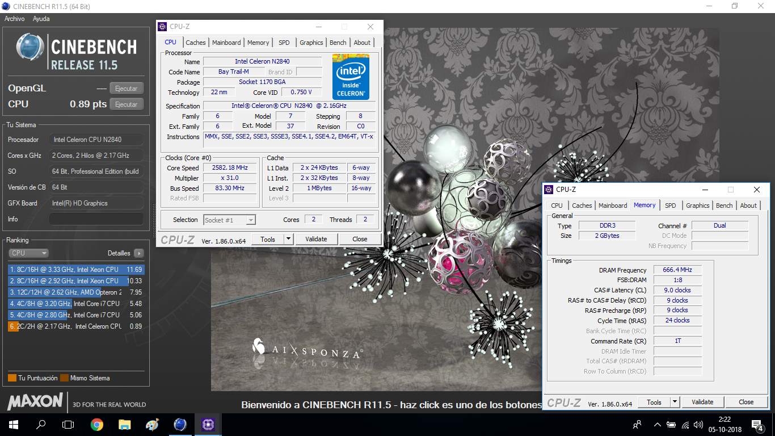Open the Action Center notifications icon
This screenshot has width=775, height=436.
click(757, 424)
